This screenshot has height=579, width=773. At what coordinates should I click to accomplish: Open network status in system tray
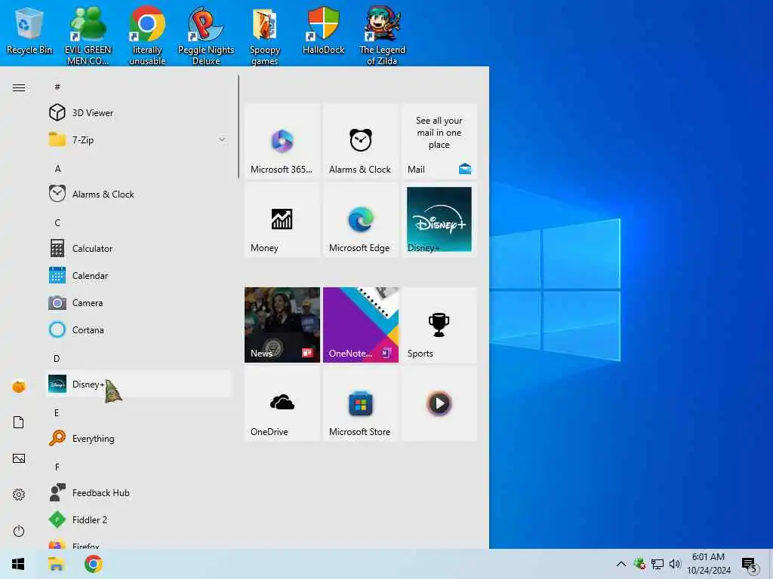click(x=658, y=564)
